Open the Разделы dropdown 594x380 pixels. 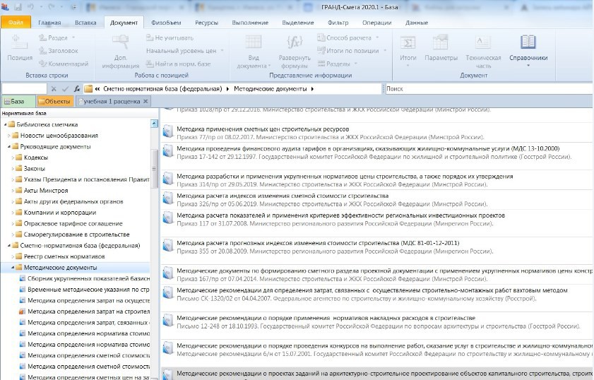337,64
